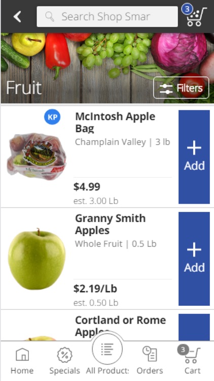Screen dimensions: 214x381
Task: Open the shopping cart icon in header
Action: 197,17
